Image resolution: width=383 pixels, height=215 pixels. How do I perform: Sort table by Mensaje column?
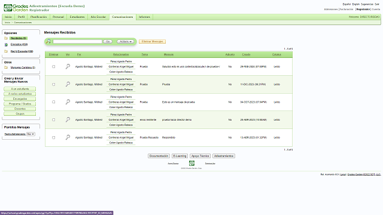(169, 54)
